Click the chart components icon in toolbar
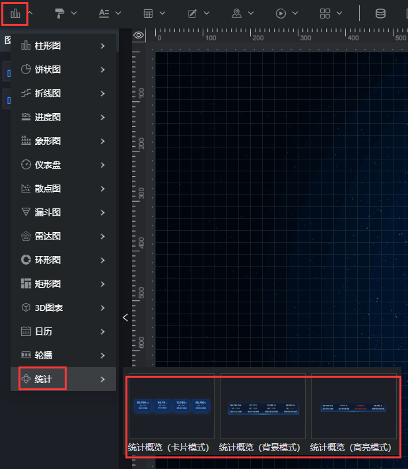Viewport: 408px width, 469px height. 15,13
